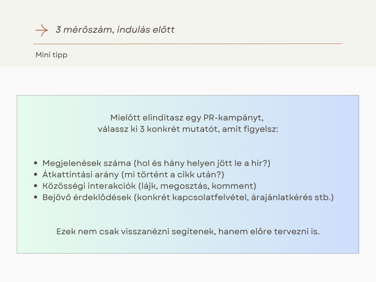Select the bullet dot before Megjelenések száma

pyautogui.click(x=35, y=163)
